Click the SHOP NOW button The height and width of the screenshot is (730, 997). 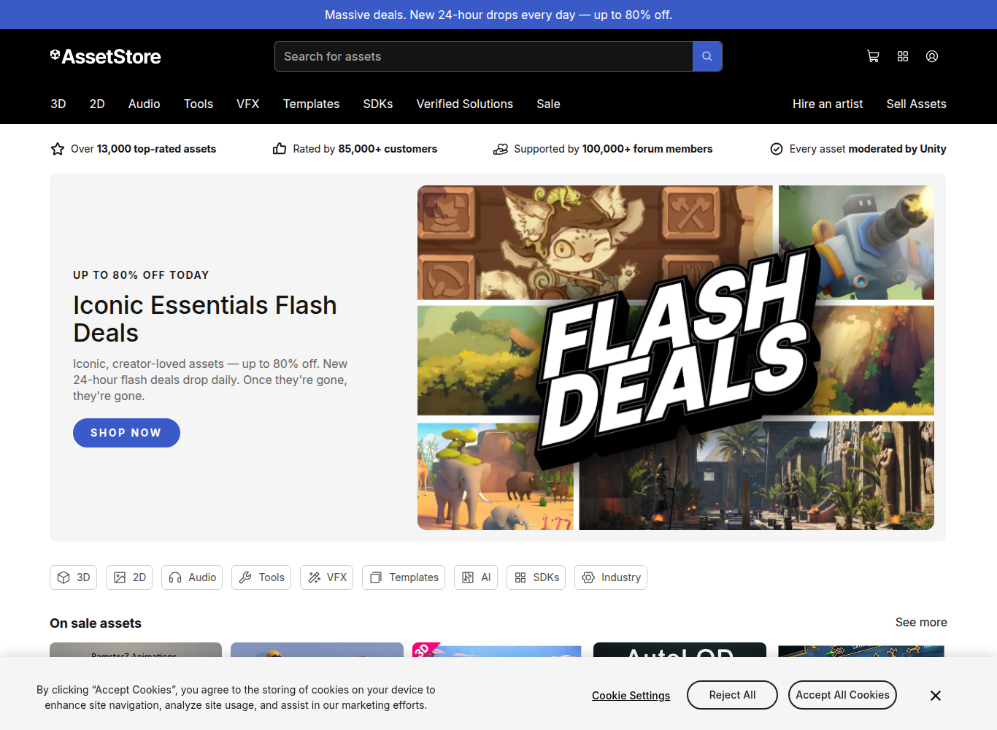point(126,433)
